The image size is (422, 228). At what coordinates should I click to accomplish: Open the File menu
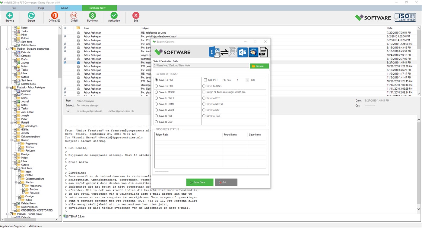click(14, 8)
